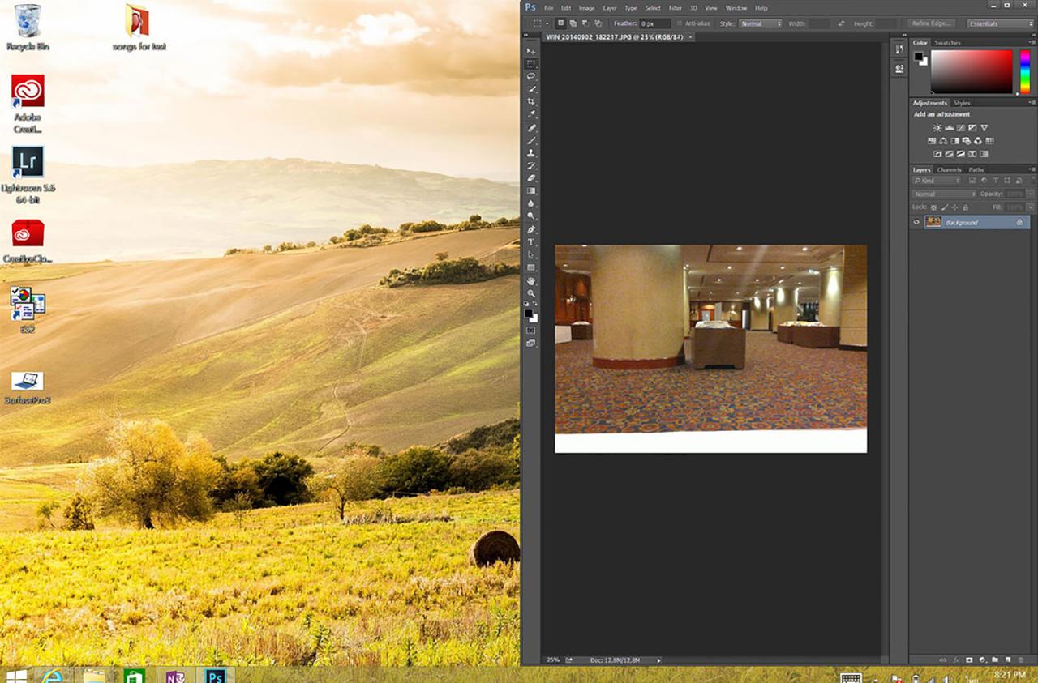Open the File menu
1038x683 pixels.
click(x=549, y=8)
